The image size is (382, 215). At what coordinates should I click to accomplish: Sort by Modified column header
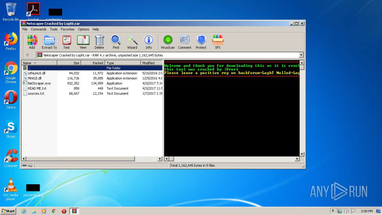click(x=152, y=63)
